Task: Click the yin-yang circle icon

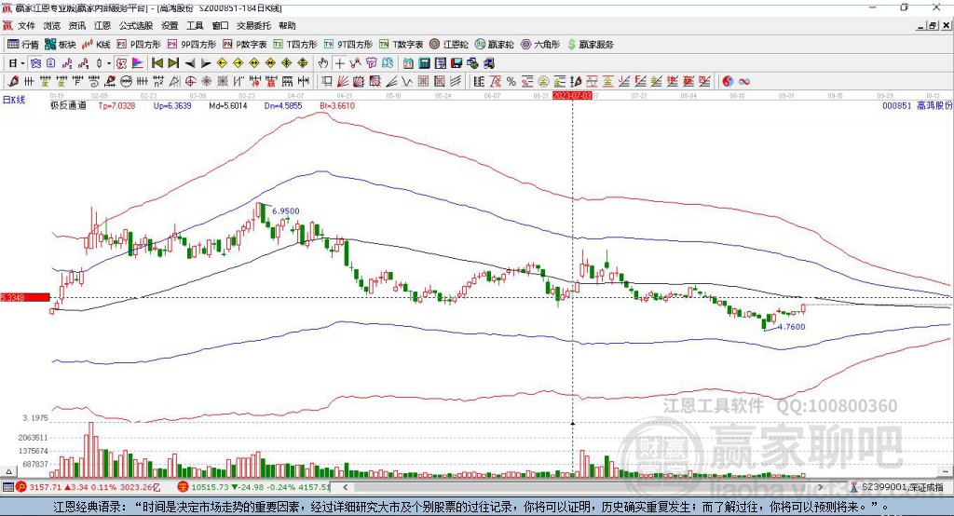Action: point(727,81)
